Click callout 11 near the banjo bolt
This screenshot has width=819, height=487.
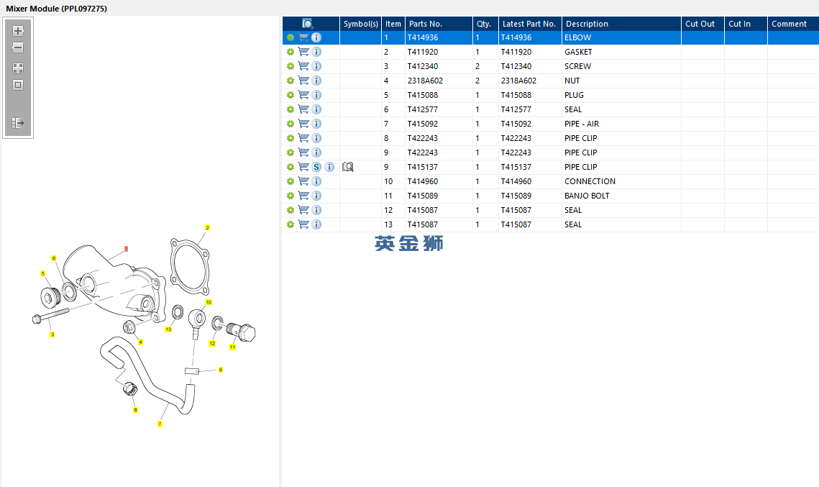point(232,347)
